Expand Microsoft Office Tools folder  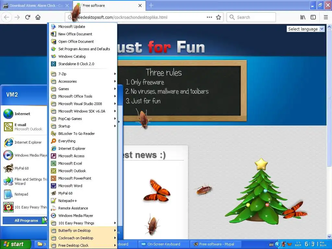tap(83, 96)
